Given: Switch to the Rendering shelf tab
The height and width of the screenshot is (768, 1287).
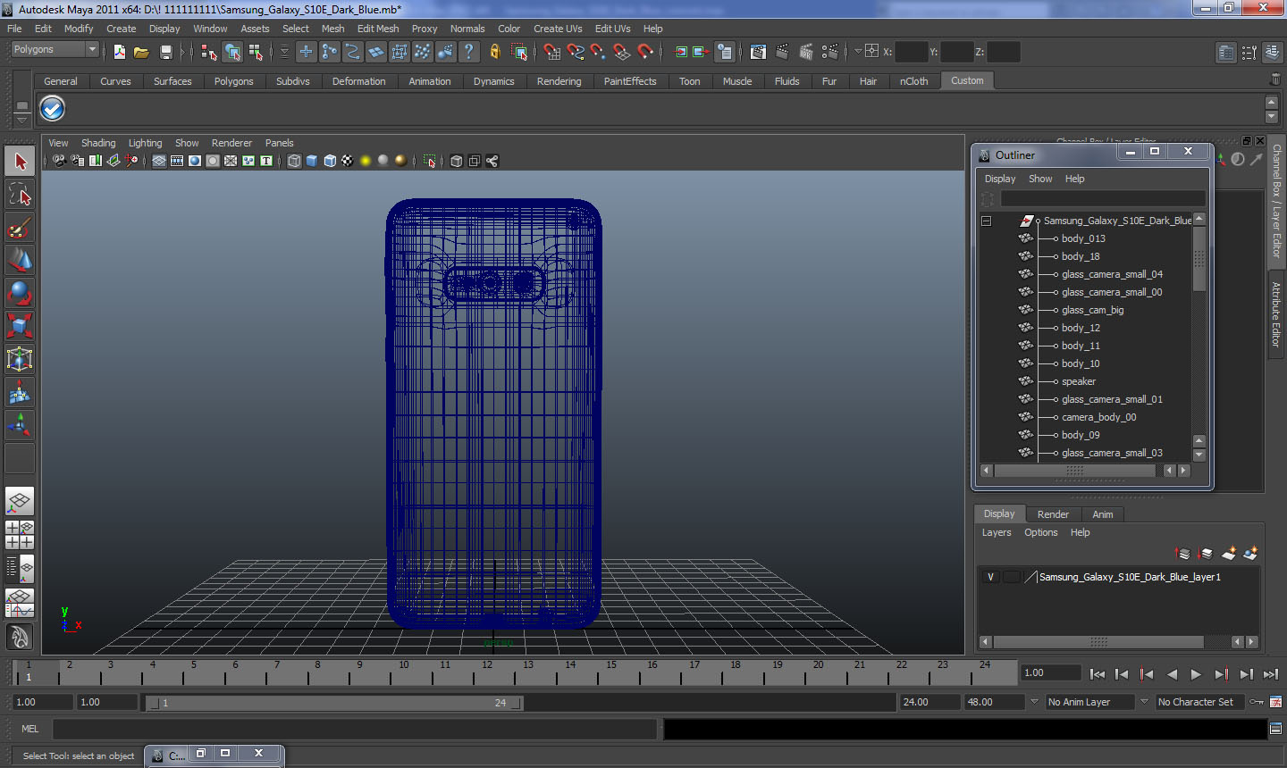Looking at the screenshot, I should pos(559,81).
